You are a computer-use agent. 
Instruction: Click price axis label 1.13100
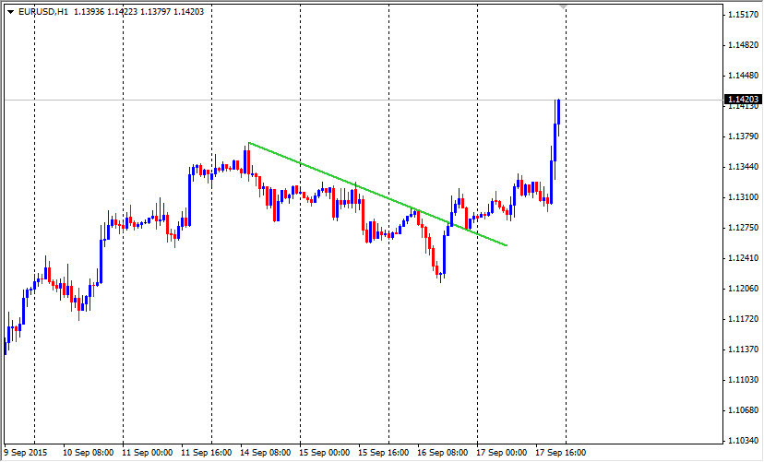pos(743,197)
